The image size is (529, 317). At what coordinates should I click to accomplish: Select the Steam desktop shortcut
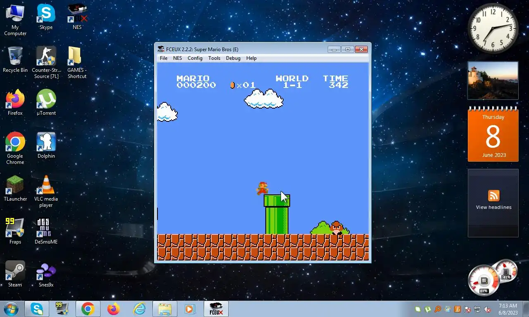15,274
